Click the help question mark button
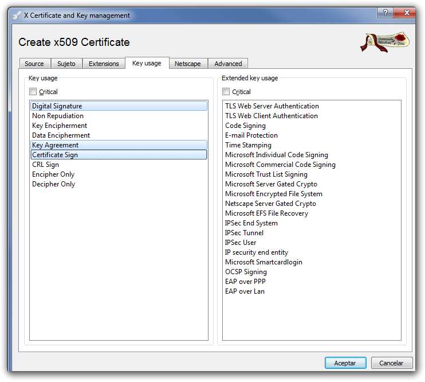 point(384,13)
